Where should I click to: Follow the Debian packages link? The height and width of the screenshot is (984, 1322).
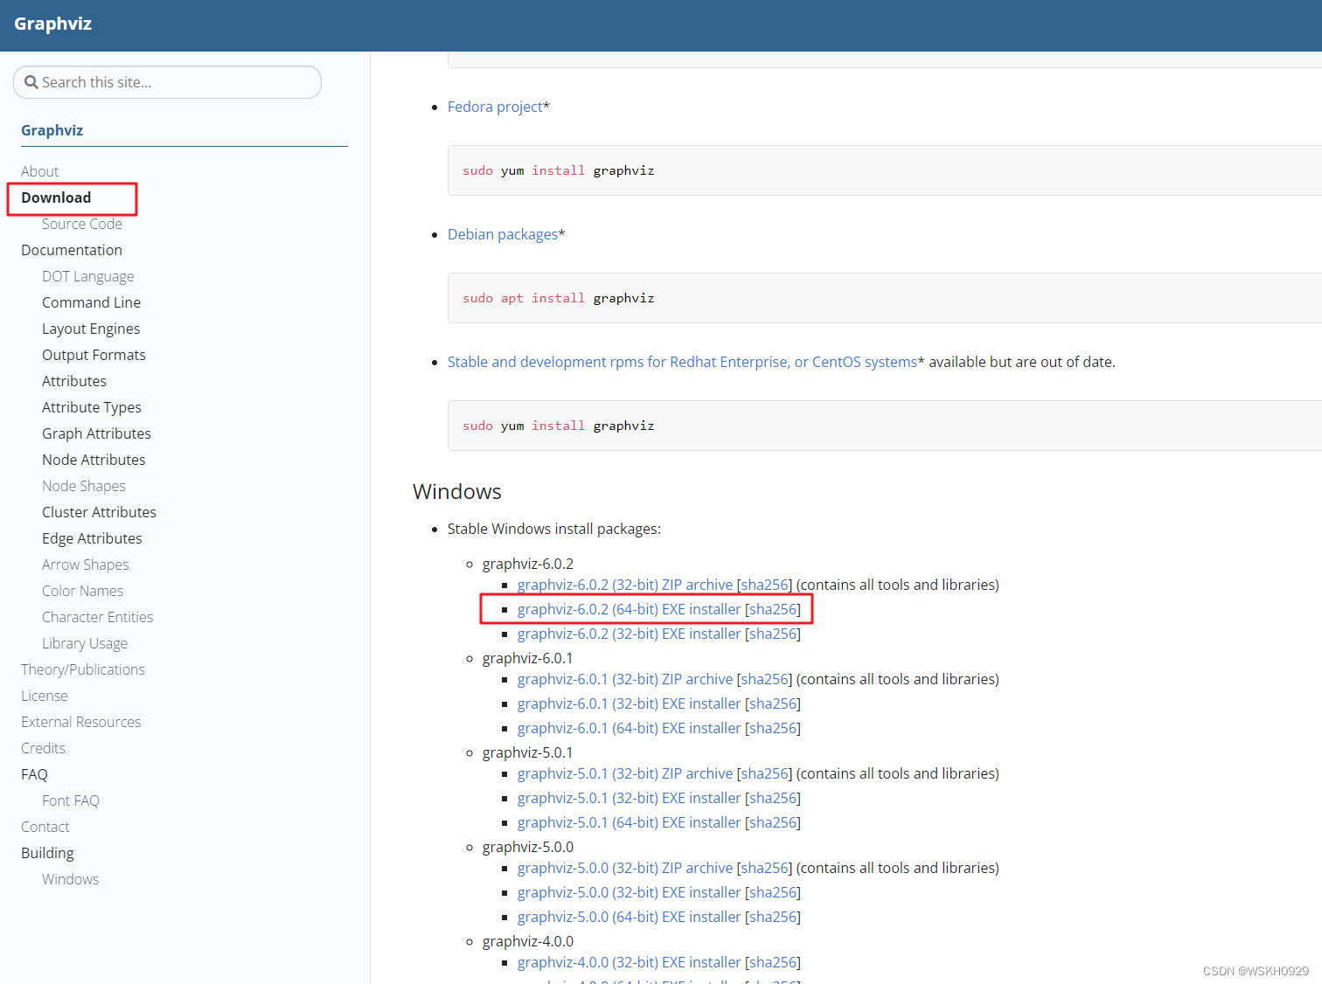click(503, 234)
